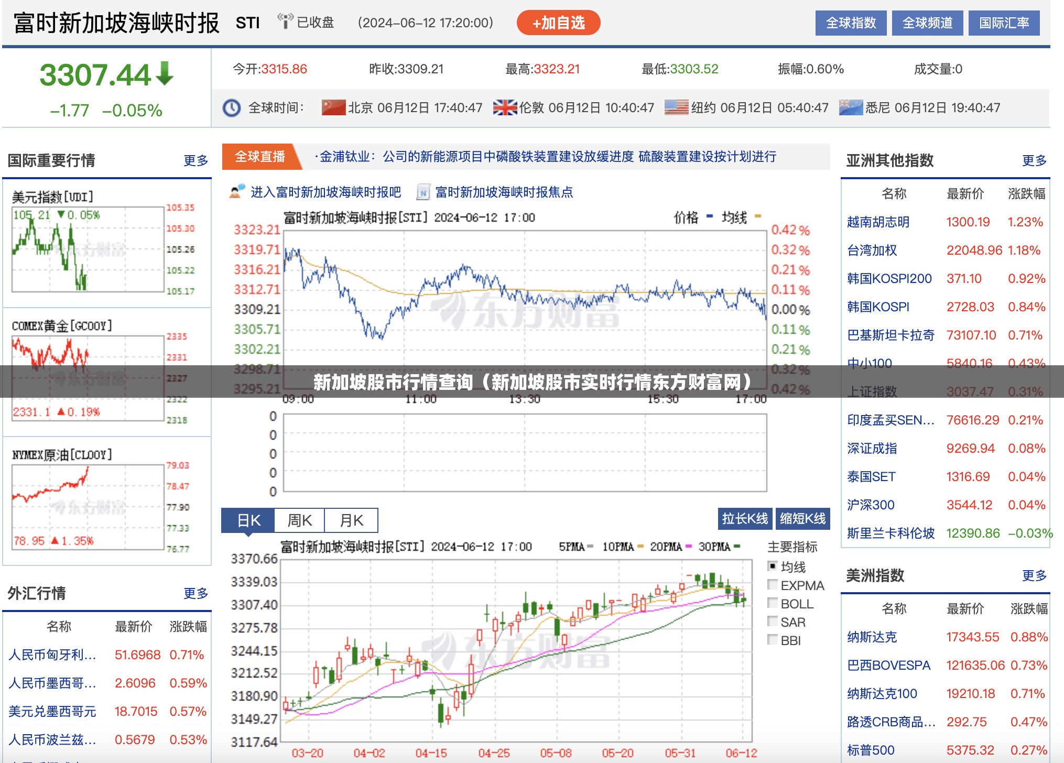
Task: Enable the BBI indicator checkbox
Action: tap(773, 640)
